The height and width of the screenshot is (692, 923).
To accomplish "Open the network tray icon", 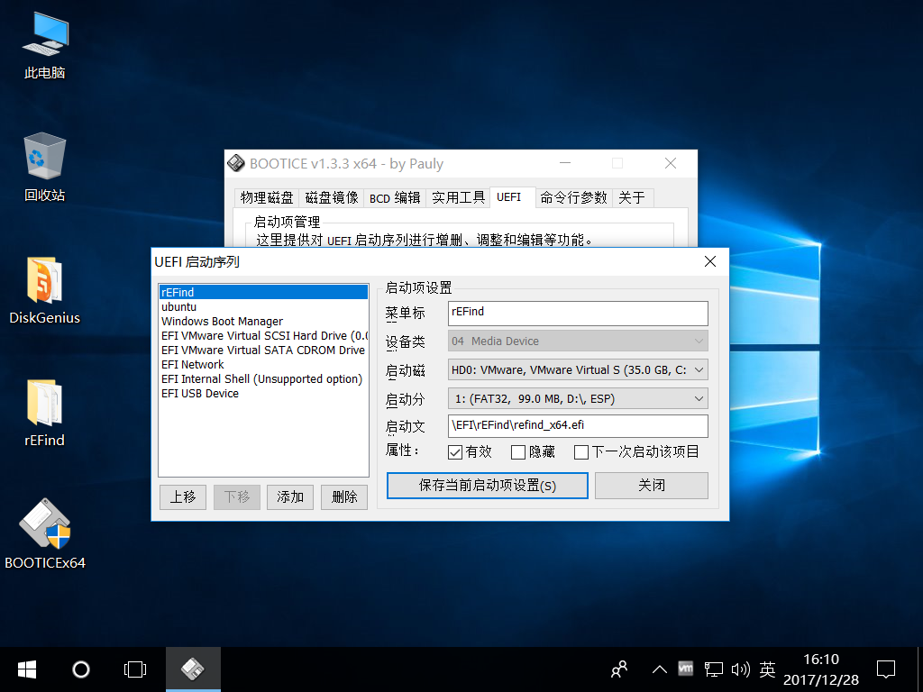I will [x=714, y=669].
